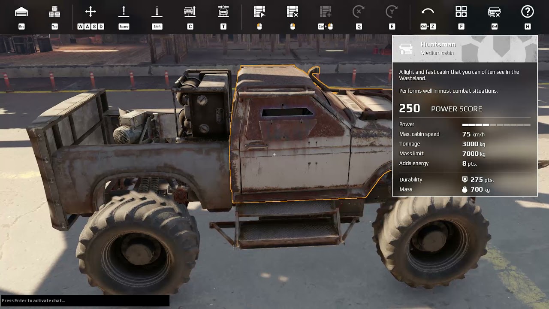Screen dimensions: 549x309
Task: Click the WASD keys label
Action: pyautogui.click(x=90, y=27)
